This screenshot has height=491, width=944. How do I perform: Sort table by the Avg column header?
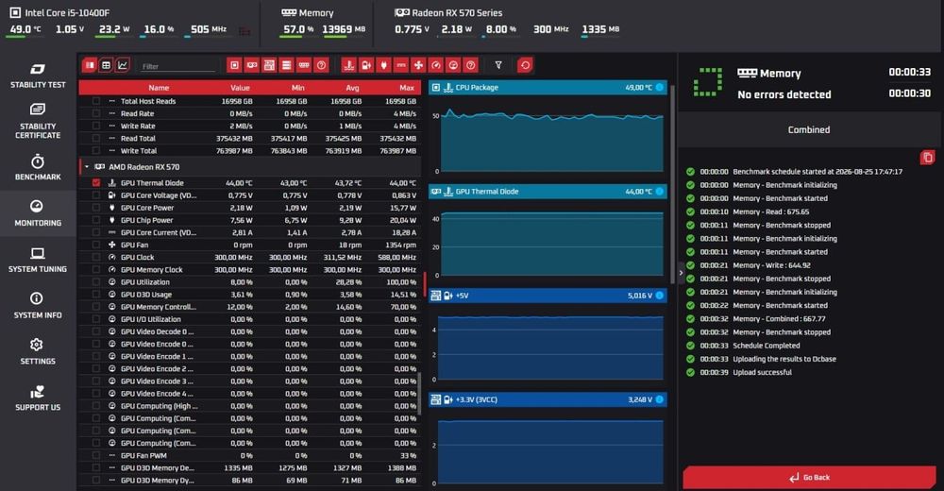pos(352,88)
